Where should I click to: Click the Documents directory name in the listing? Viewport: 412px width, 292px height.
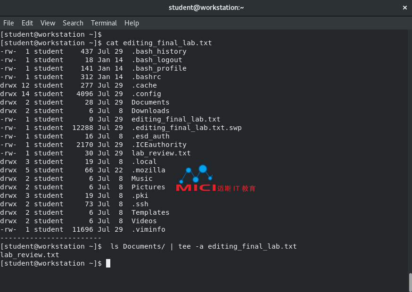pyautogui.click(x=150, y=102)
